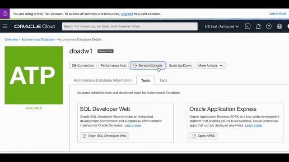View notifications bell icon
The width and height of the screenshot is (289, 162).
pos(258,27)
